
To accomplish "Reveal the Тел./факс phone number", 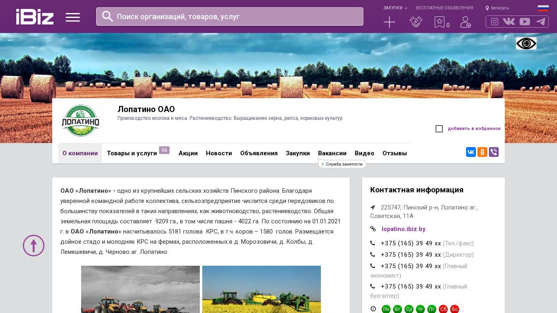I will pyautogui.click(x=411, y=243).
